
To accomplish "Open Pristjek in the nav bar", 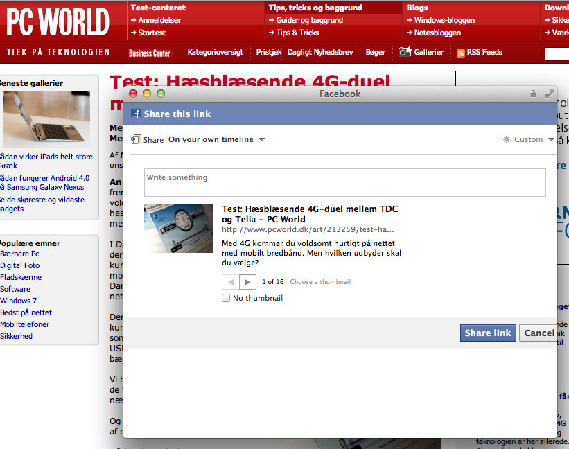I will coord(268,52).
